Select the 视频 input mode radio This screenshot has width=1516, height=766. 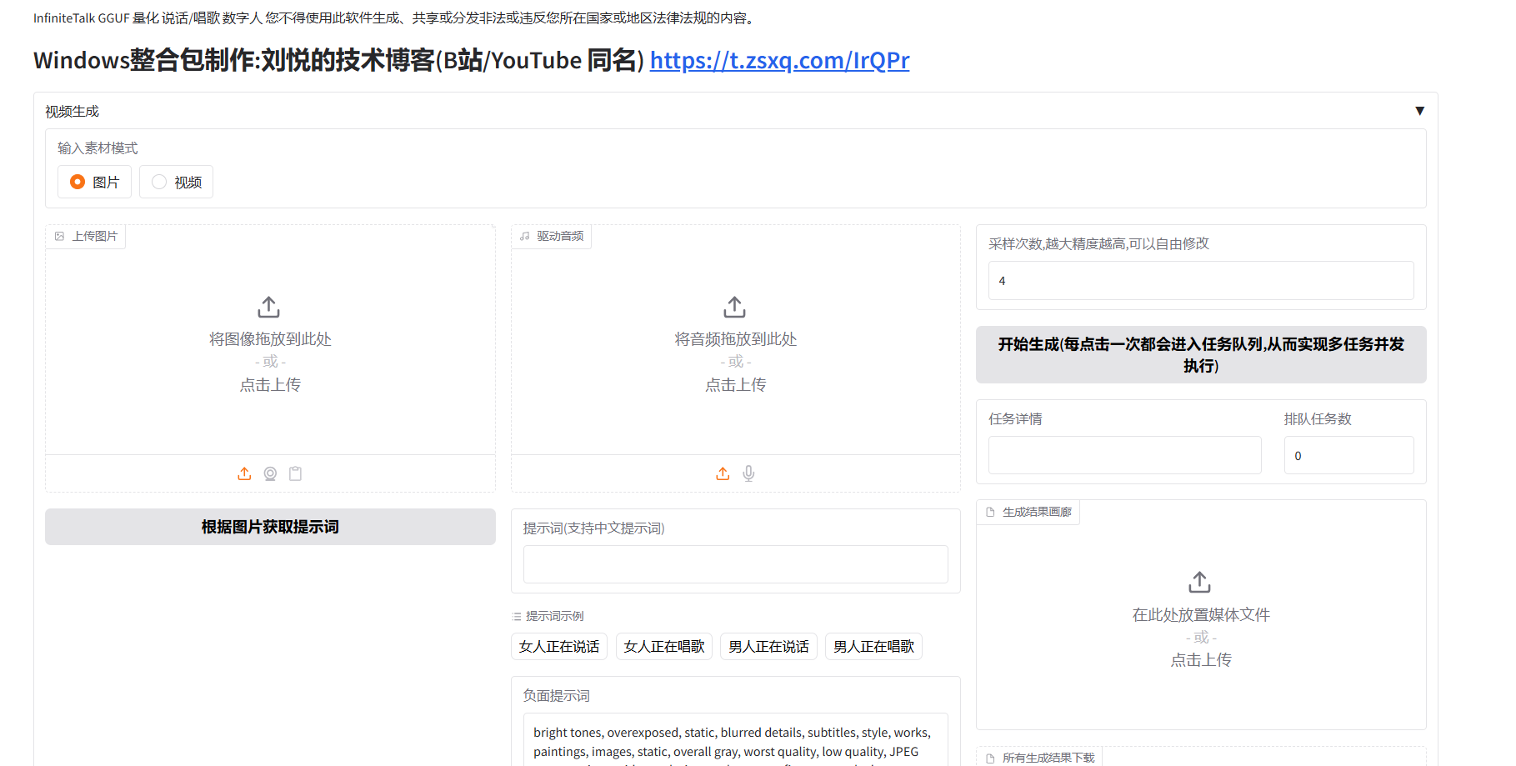159,182
